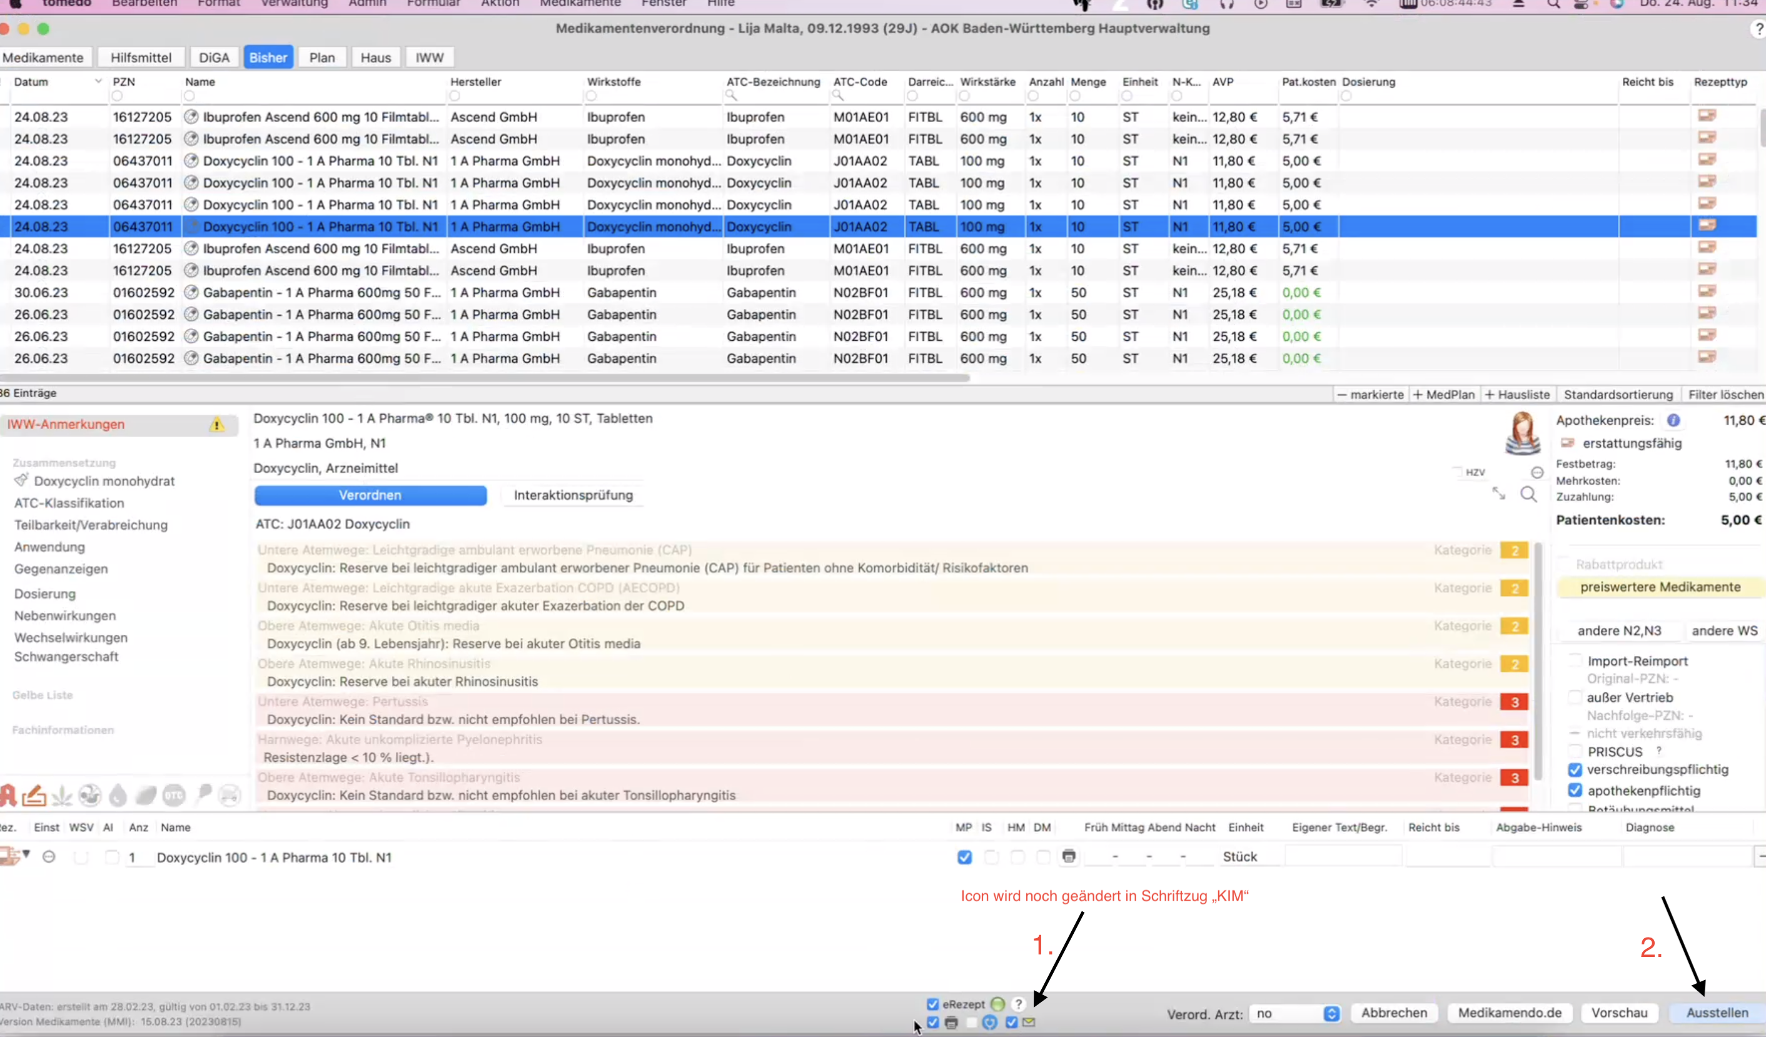Click the Datum column sort chevron

pos(98,81)
